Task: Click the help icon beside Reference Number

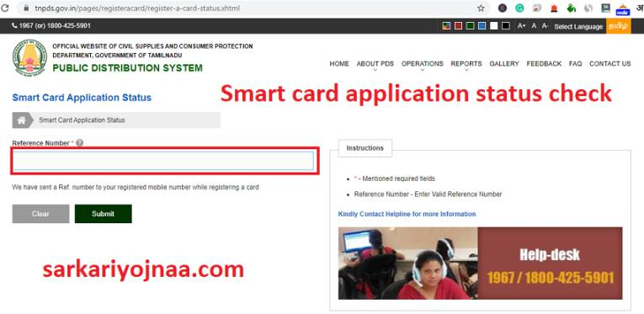Action: point(80,143)
